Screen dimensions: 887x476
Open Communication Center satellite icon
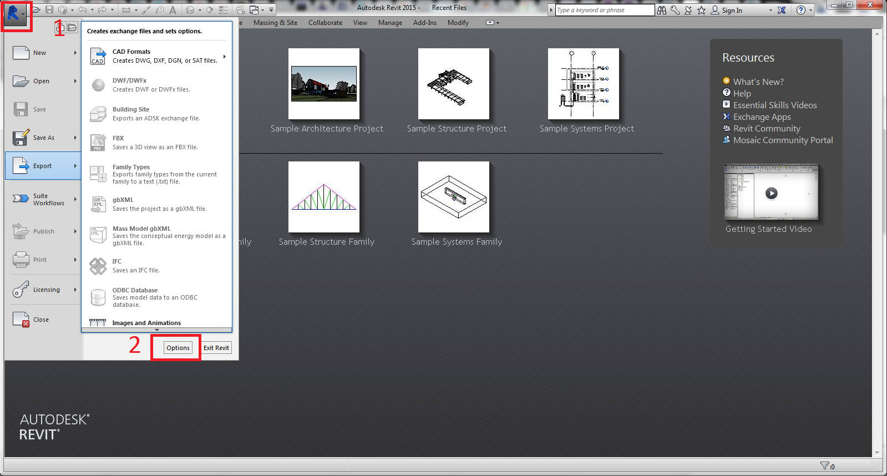(x=688, y=10)
